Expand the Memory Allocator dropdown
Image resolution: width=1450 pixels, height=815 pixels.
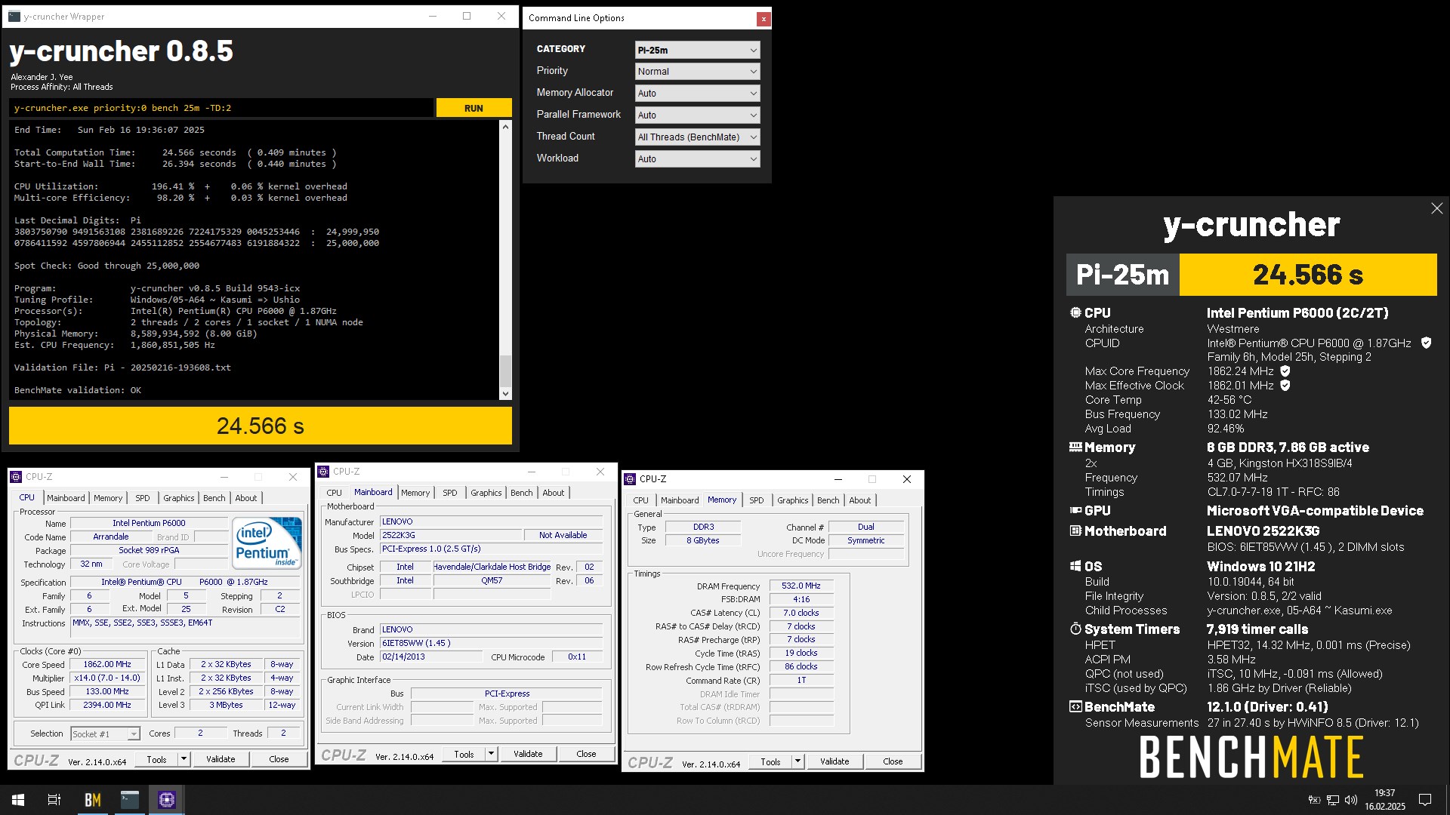697,94
